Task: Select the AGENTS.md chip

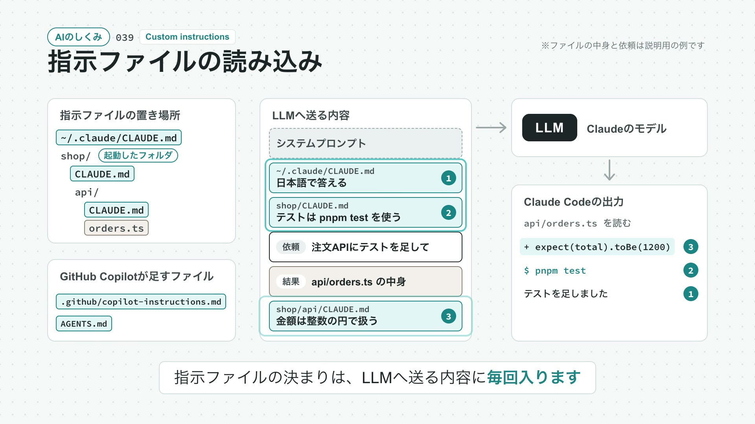Action: click(x=84, y=323)
